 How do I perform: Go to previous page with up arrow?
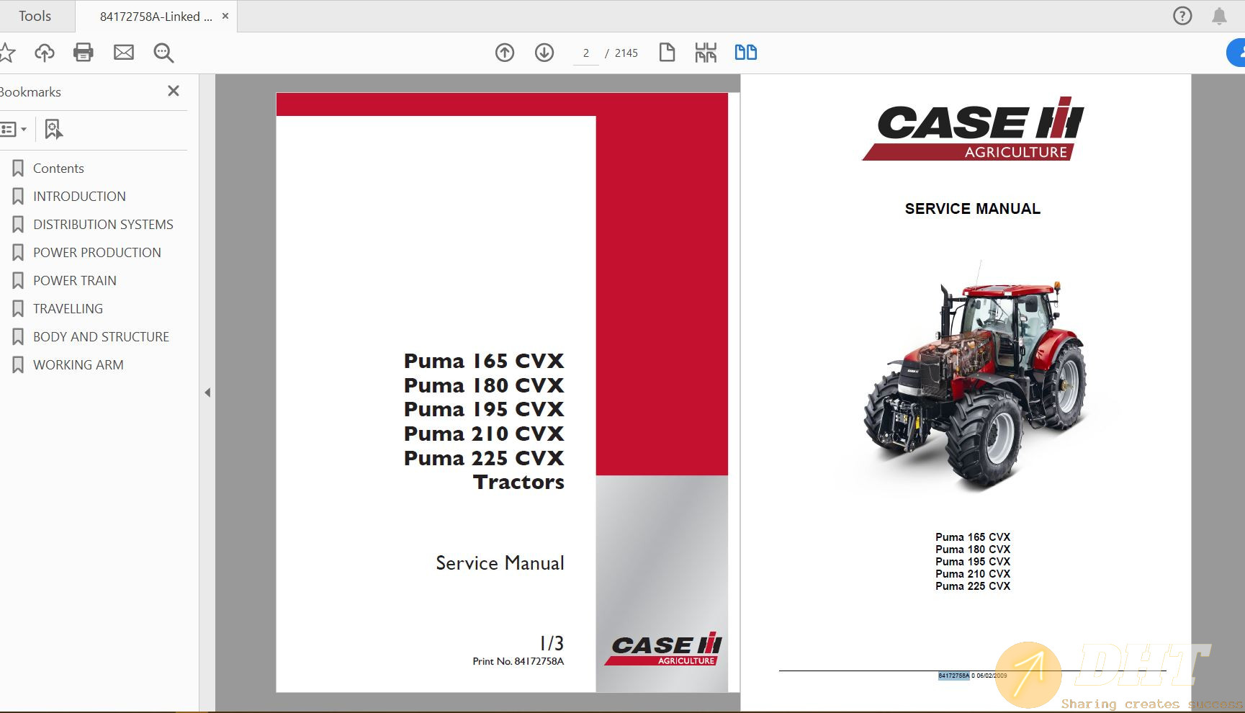tap(505, 53)
